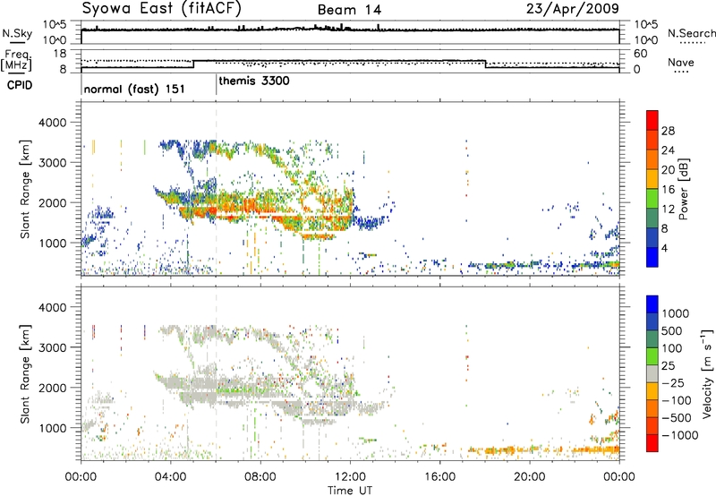Screen dimensions: 716x496
Task: Click 'Slant Range [km]' label of velocity panel
Action: 25,373
